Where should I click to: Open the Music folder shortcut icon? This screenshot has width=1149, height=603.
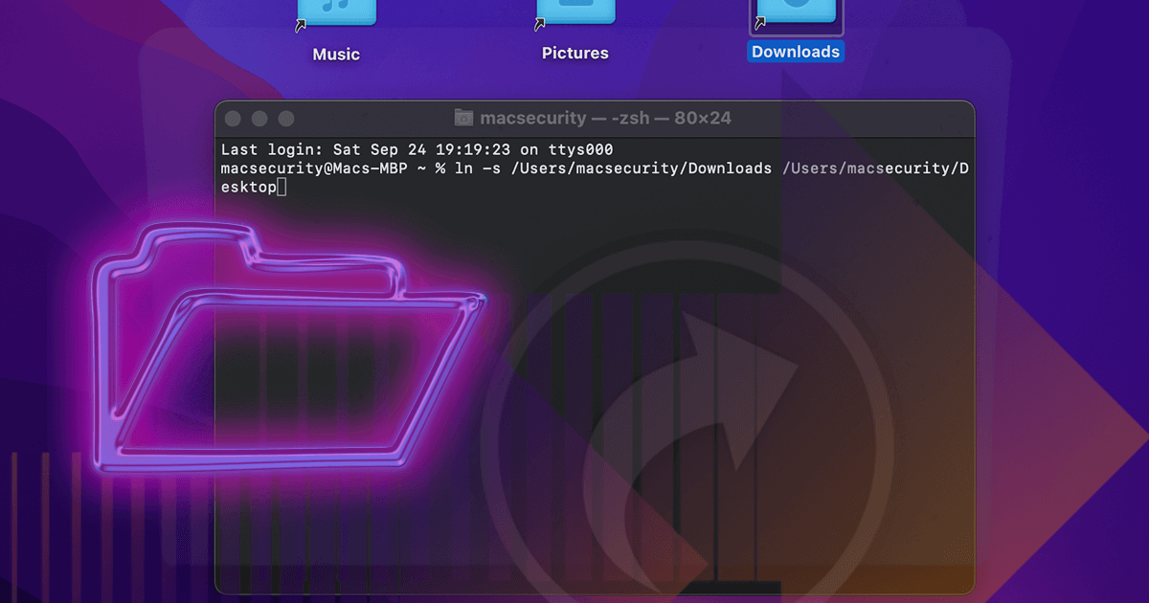click(337, 11)
